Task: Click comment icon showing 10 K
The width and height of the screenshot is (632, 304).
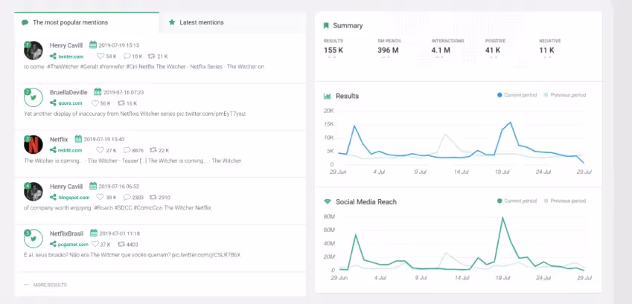Action: pyautogui.click(x=127, y=56)
